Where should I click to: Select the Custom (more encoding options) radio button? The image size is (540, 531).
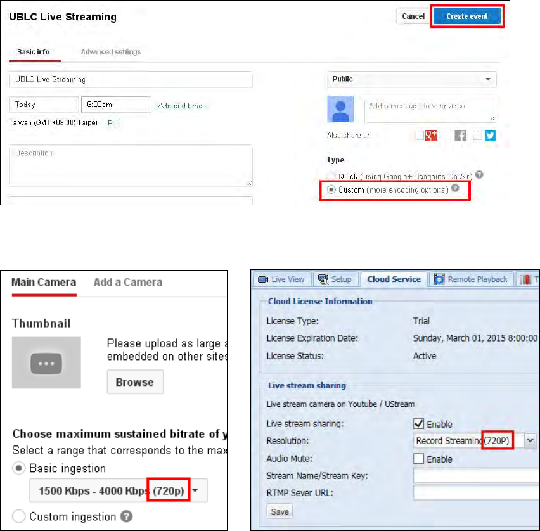click(x=331, y=189)
